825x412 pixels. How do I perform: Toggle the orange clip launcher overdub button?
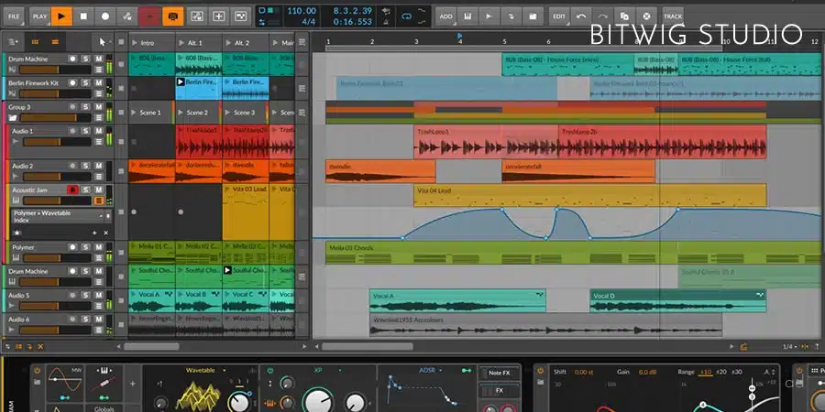tap(172, 16)
